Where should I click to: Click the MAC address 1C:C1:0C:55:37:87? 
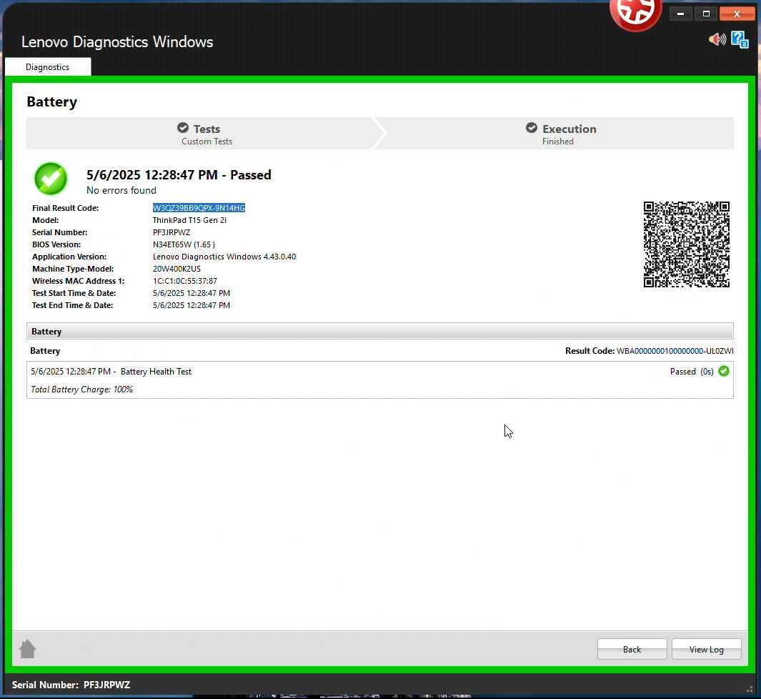click(x=185, y=281)
